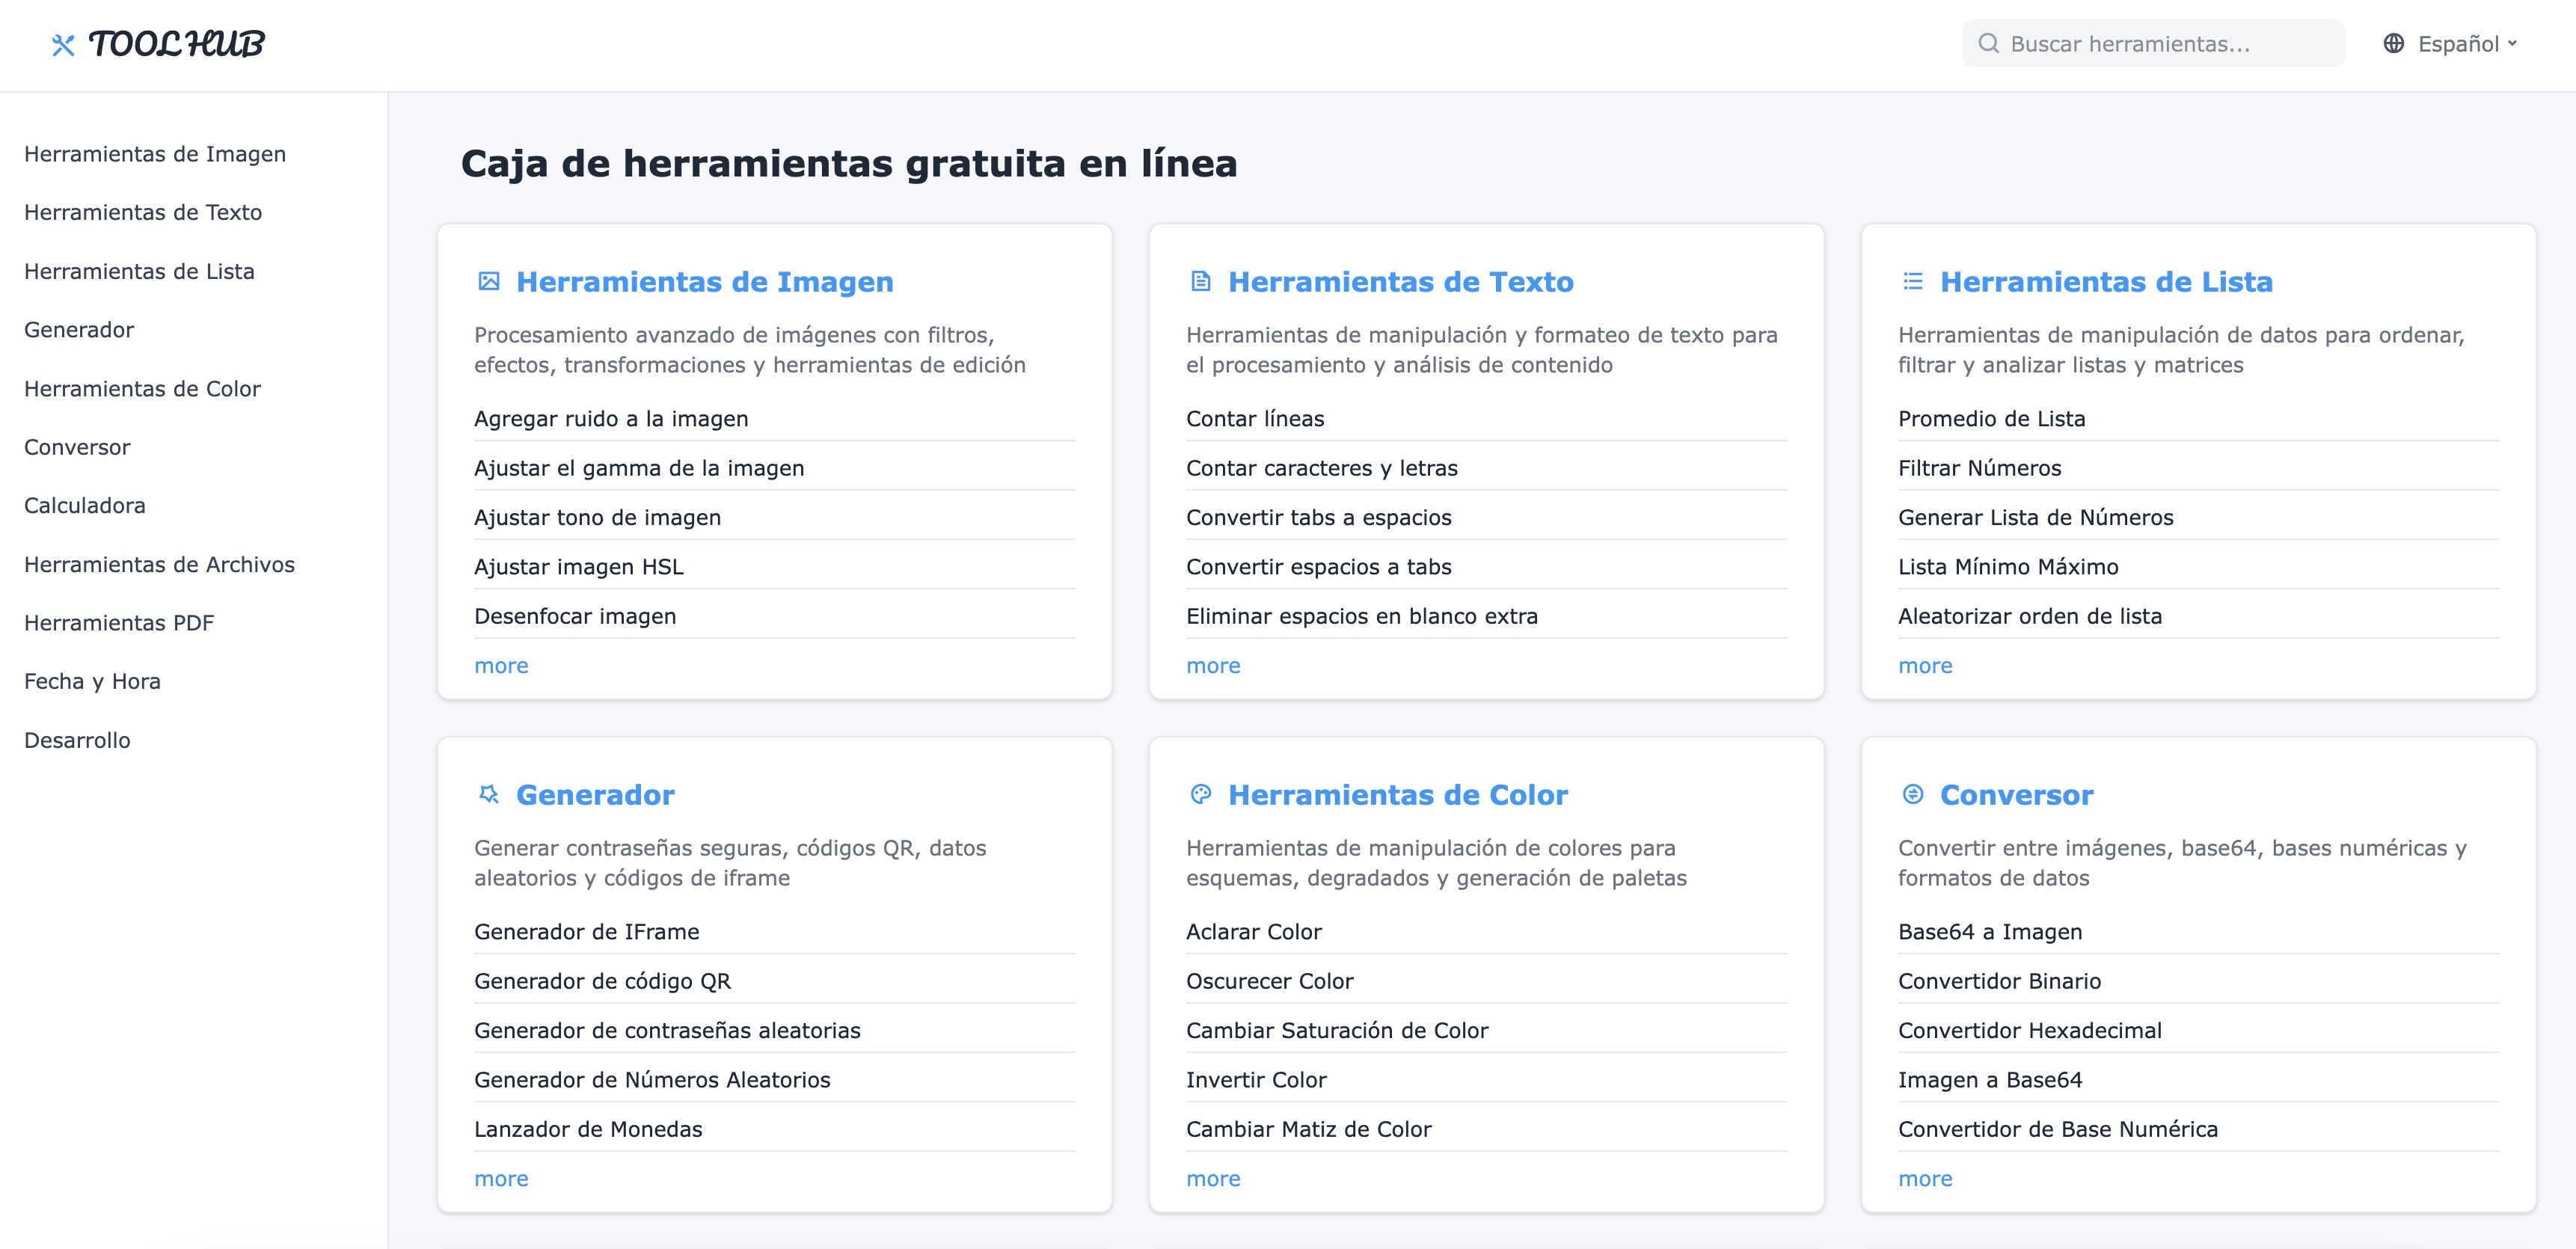Click the palette icon beside Herramientas de Color
Viewport: 2576px width, 1249px height.
click(x=1201, y=795)
